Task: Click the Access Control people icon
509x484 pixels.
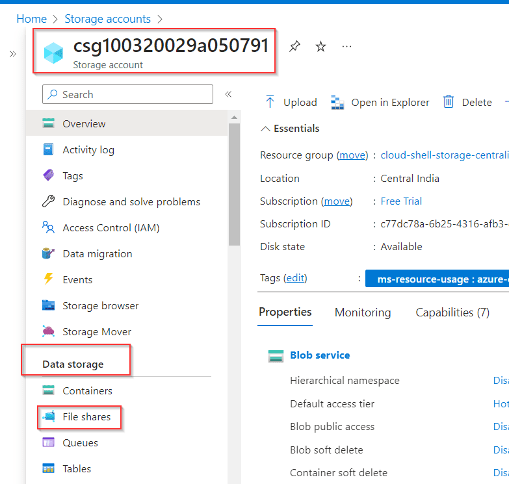Action: click(48, 227)
